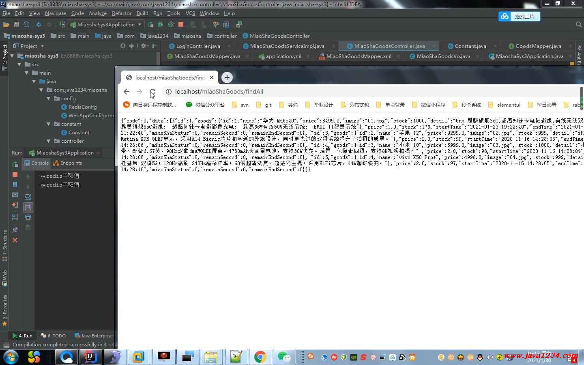
Task: Open the Endpoints tab in Run panel
Action: (68, 163)
